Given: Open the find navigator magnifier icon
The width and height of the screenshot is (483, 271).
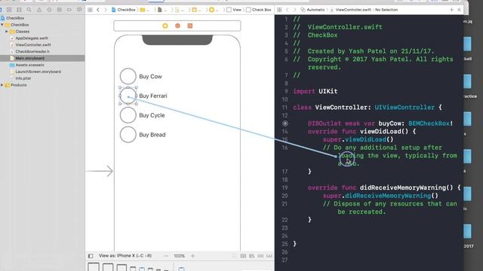Looking at the screenshot, I should click(29, 10).
